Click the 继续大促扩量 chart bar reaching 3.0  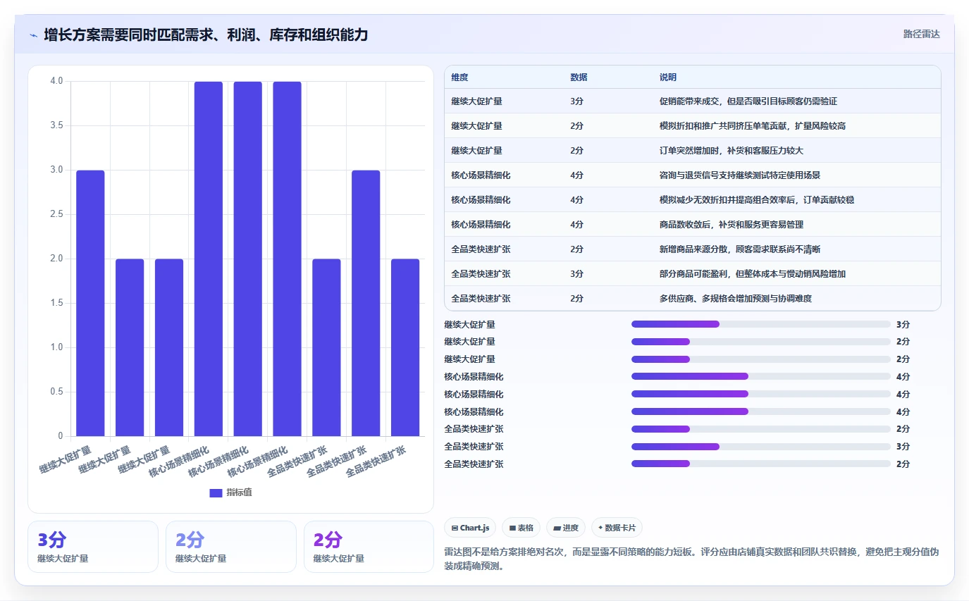(90, 303)
